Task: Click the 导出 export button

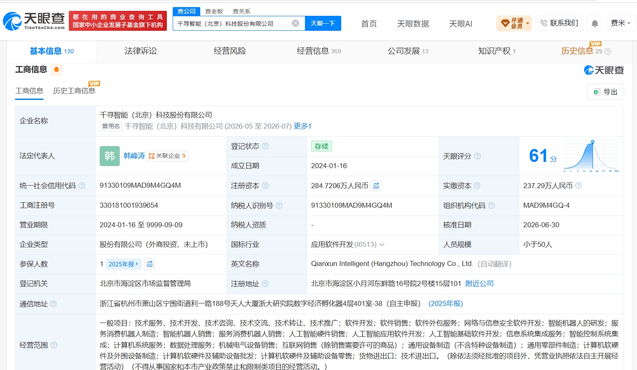Action: tap(605, 92)
